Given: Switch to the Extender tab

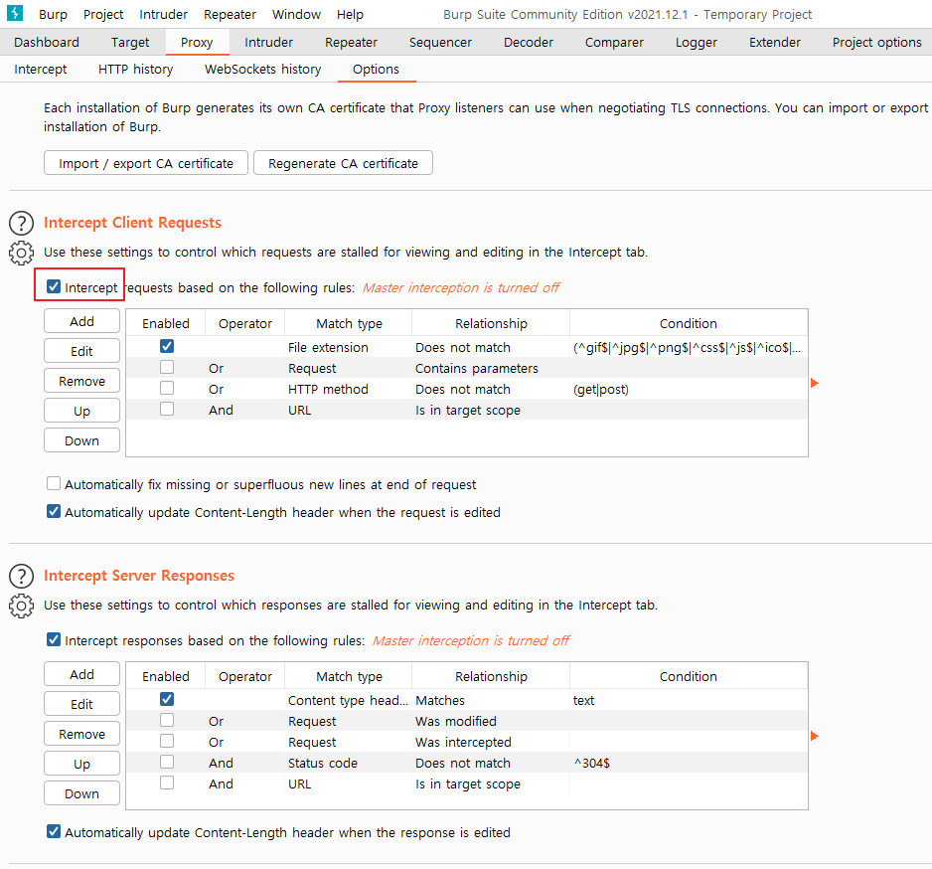Looking at the screenshot, I should (x=774, y=42).
